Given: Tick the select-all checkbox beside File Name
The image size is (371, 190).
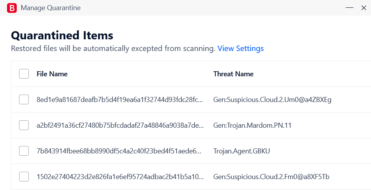Looking at the screenshot, I should tap(24, 74).
